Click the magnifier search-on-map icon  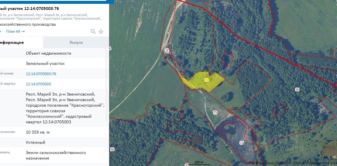(x=93, y=32)
